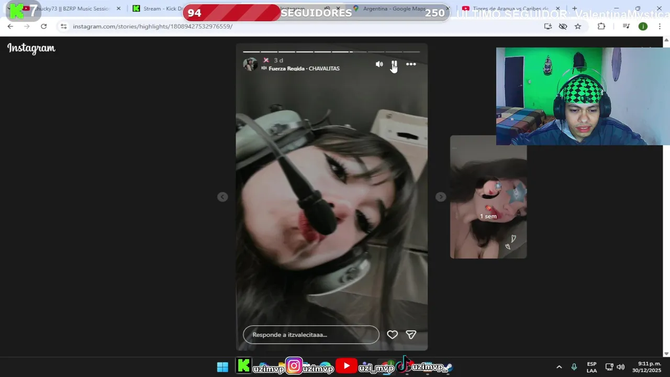The image size is (670, 377).
Task: Close the Tigres de Aragua tab
Action: 557,9
